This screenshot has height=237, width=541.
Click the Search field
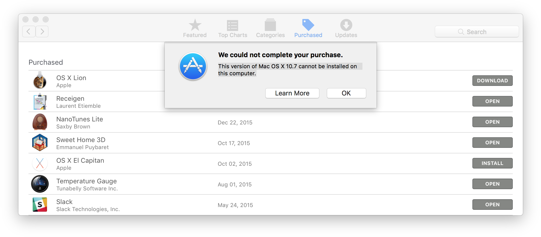477,32
